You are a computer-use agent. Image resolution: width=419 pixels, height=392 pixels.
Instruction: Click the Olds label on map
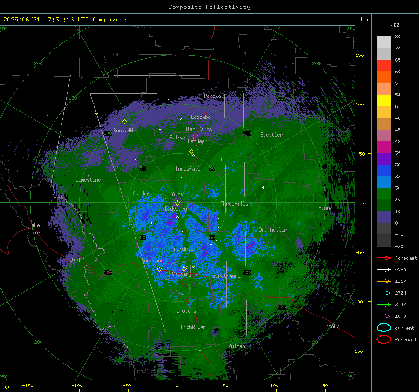pyautogui.click(x=177, y=194)
